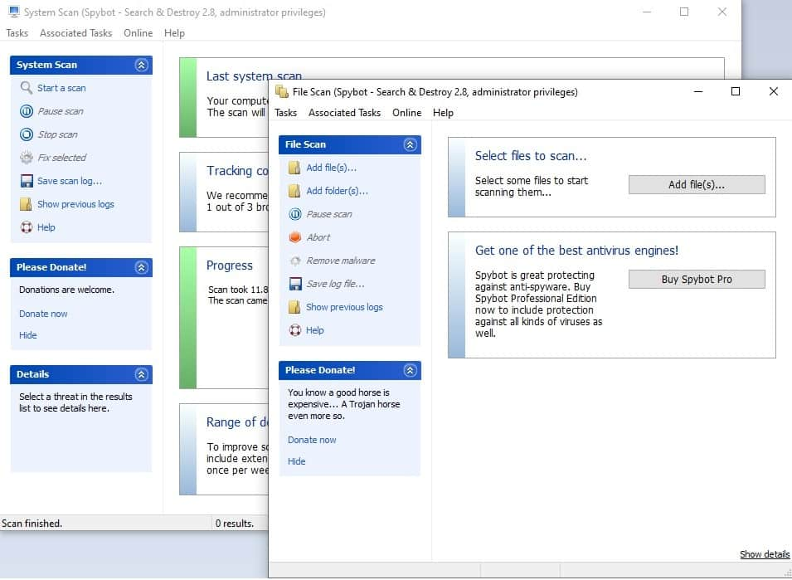Click 'Donations are welcome.' text

click(66, 290)
